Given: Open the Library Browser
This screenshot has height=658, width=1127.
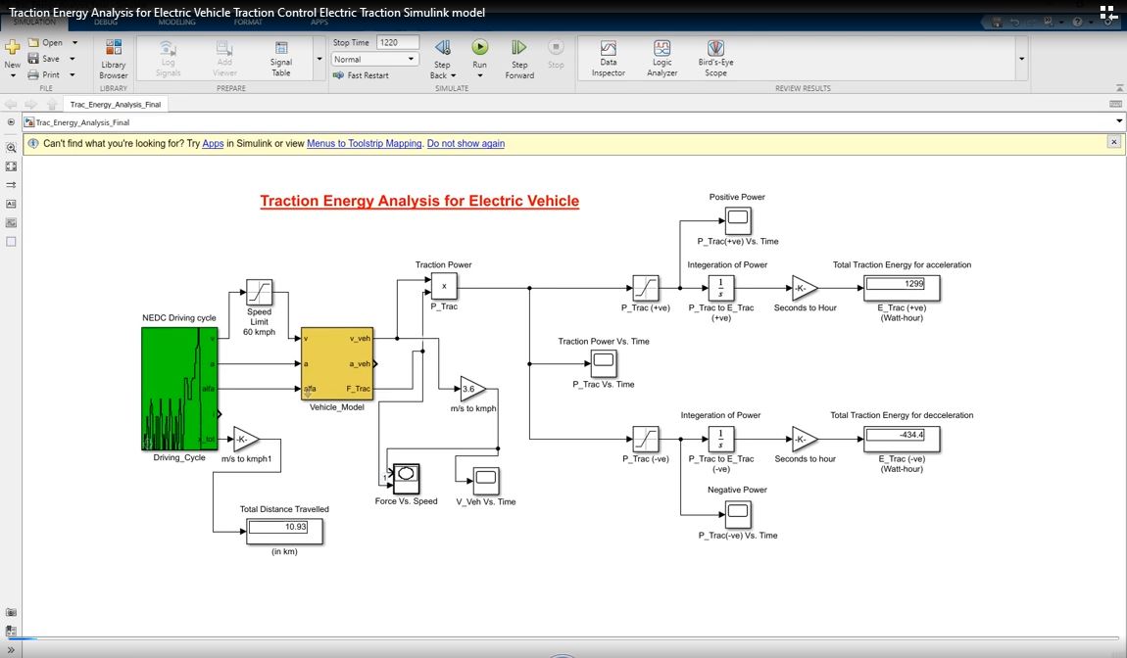Looking at the screenshot, I should [114, 57].
